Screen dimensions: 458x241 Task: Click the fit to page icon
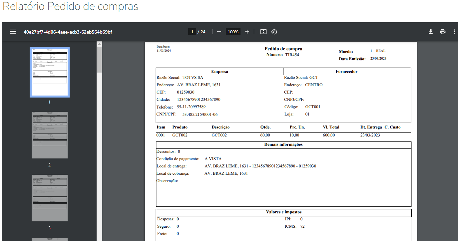tap(263, 32)
